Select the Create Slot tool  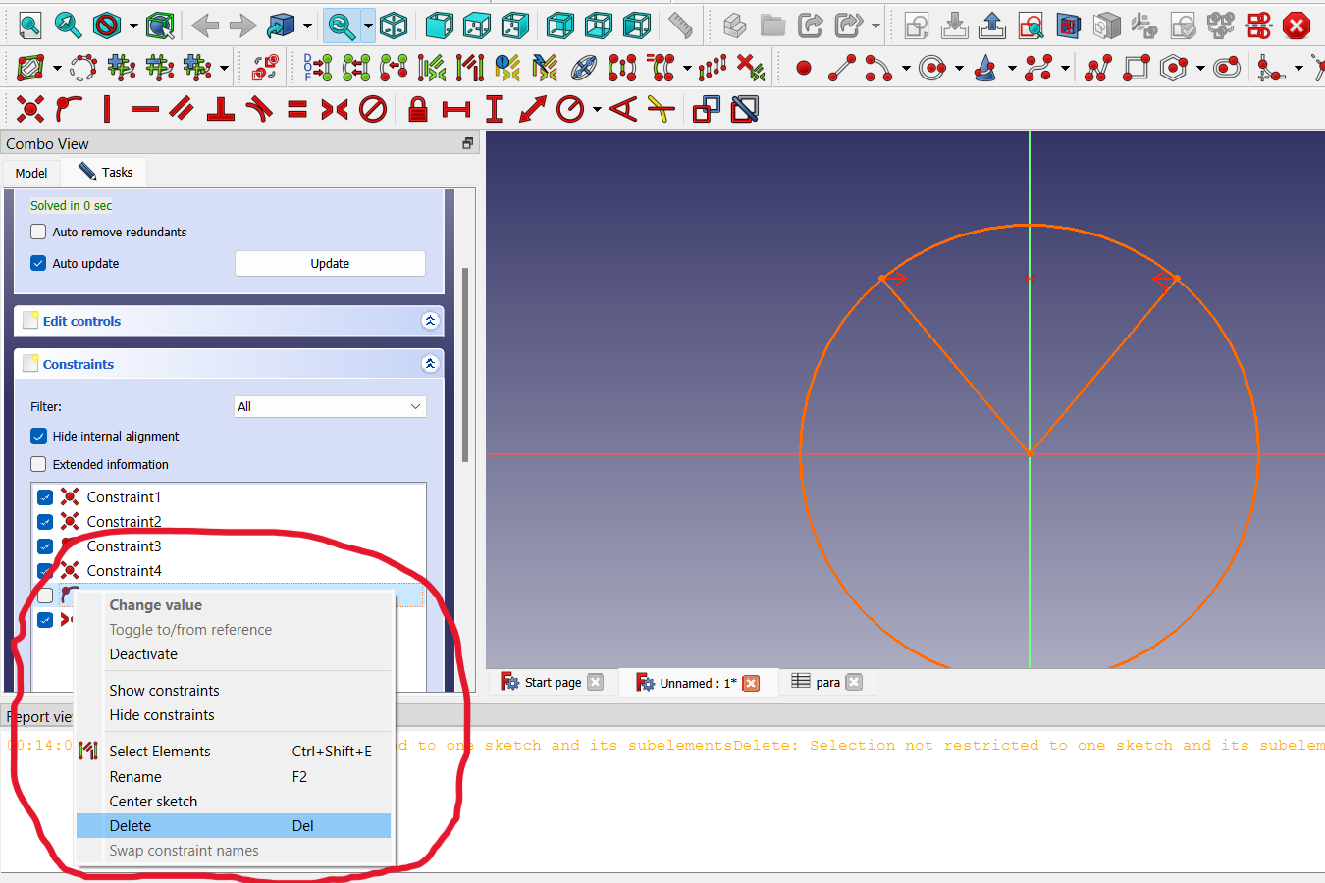pos(1226,68)
